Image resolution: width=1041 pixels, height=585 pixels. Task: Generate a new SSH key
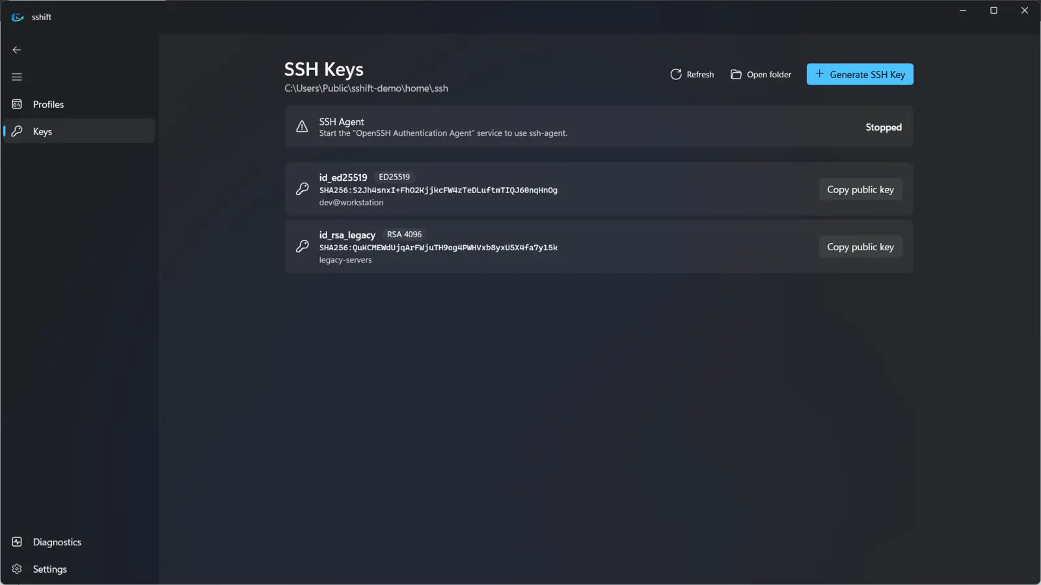click(859, 74)
